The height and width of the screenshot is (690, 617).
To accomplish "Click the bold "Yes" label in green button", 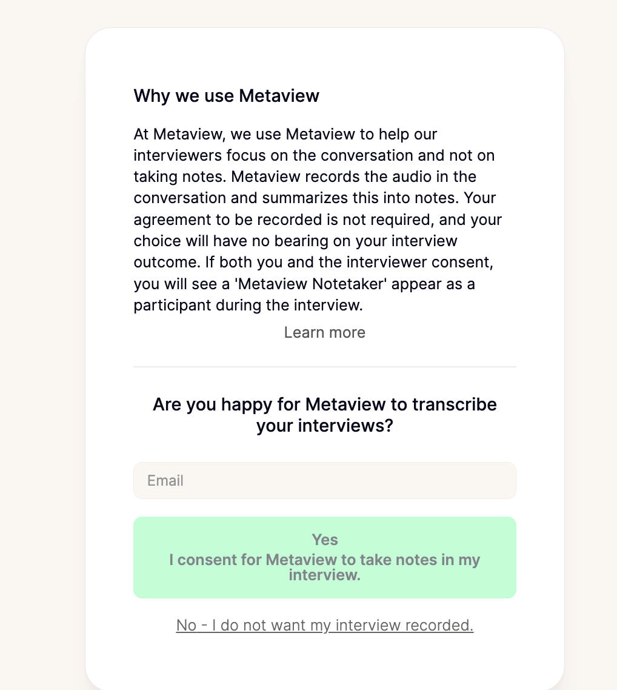I will (x=324, y=540).
